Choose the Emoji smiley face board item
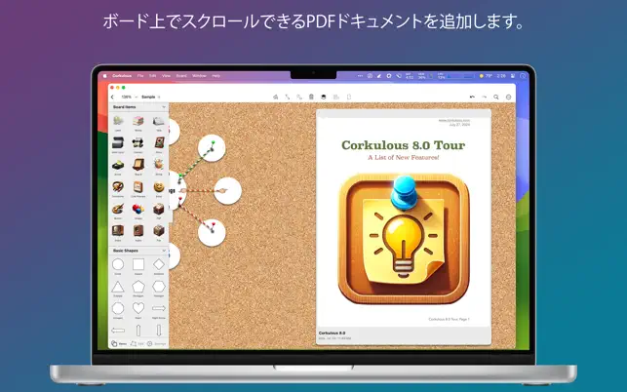This screenshot has height=392, width=627. pyautogui.click(x=159, y=187)
